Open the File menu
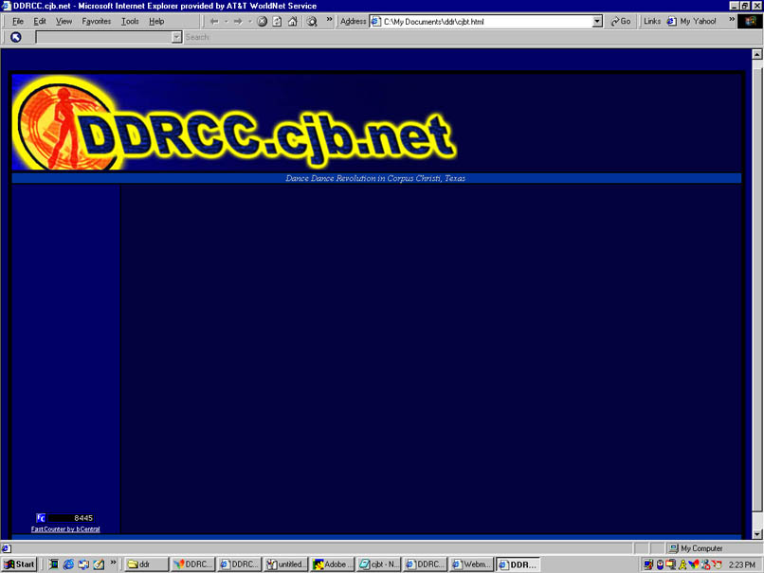Image resolution: width=764 pixels, height=573 pixels. point(18,22)
